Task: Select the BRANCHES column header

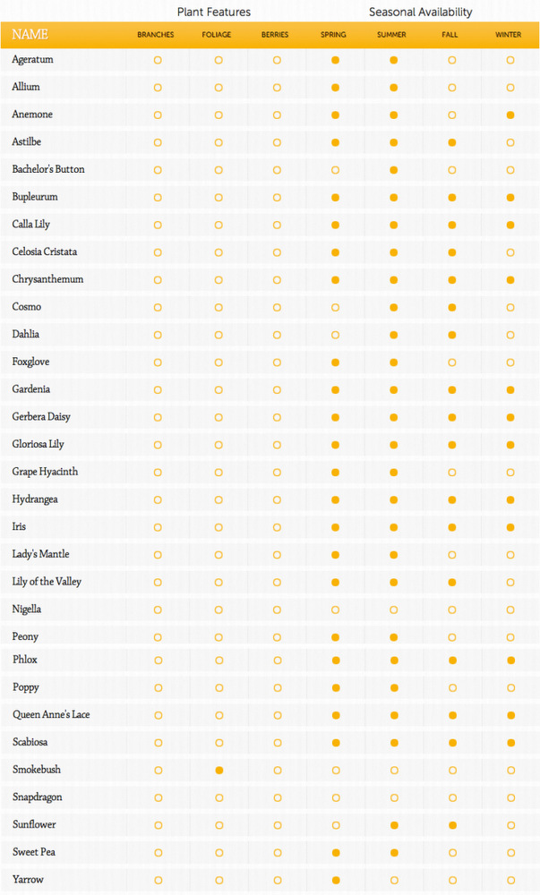Action: pyautogui.click(x=155, y=35)
